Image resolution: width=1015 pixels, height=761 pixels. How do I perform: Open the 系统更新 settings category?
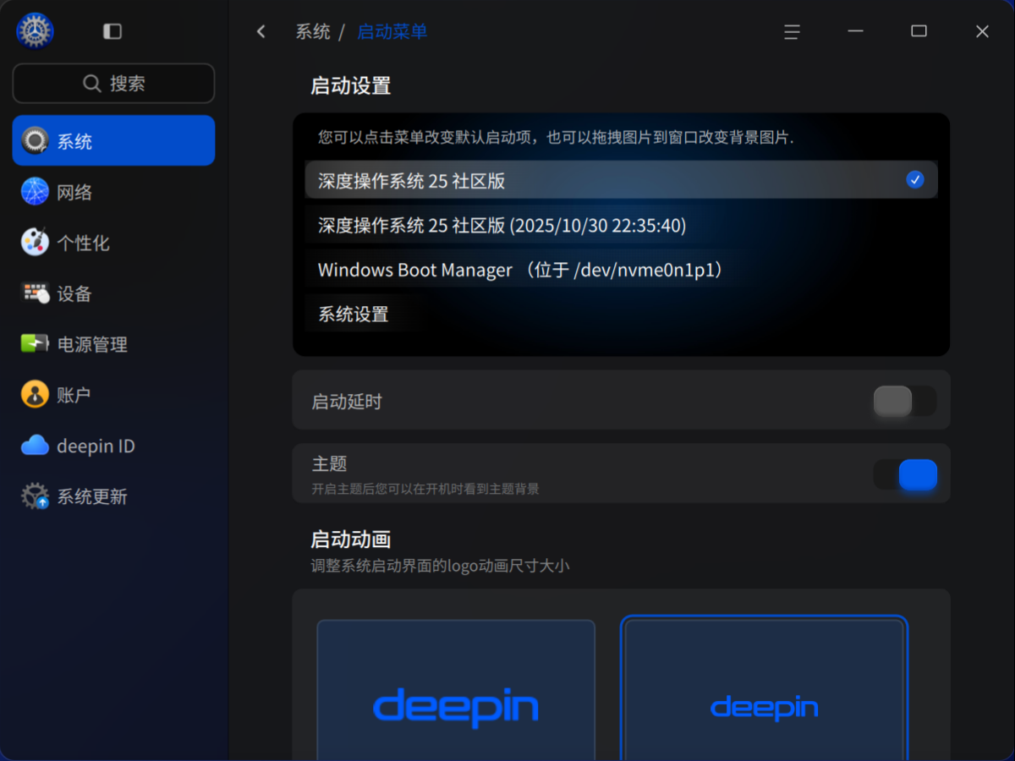[x=113, y=496]
